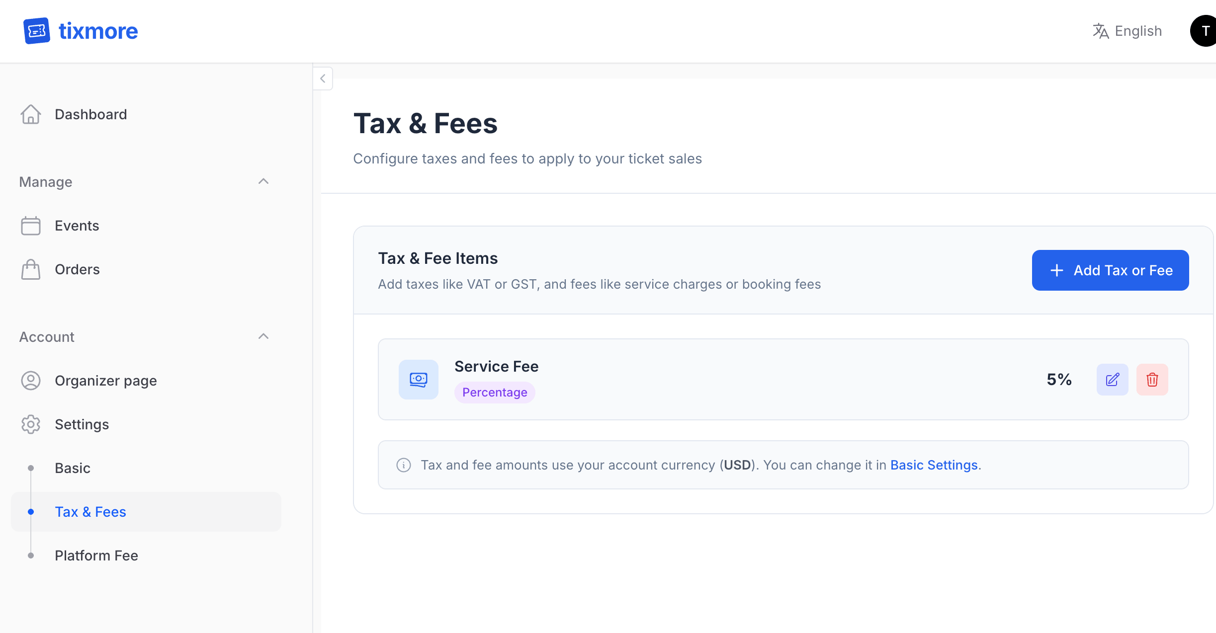Switch to the Platform Fee section
Viewport: 1216px width, 633px height.
click(x=96, y=555)
